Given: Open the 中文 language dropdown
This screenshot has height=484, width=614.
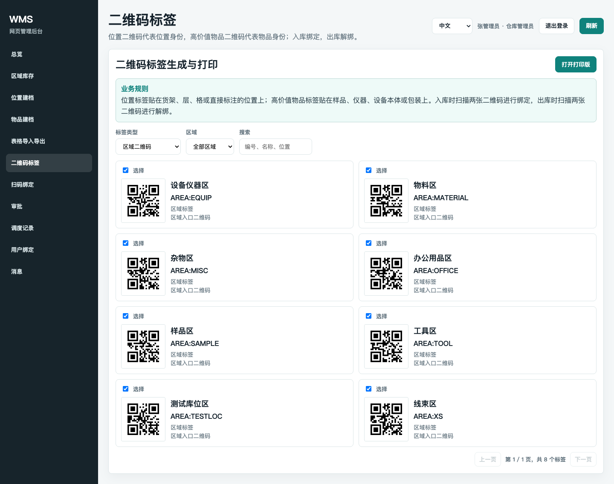Looking at the screenshot, I should coord(452,26).
